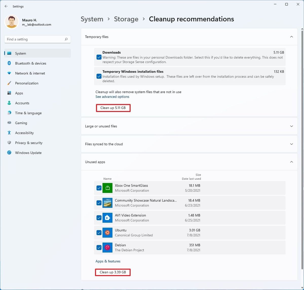
Task: Expand Large or unused files section
Action: coord(291,126)
